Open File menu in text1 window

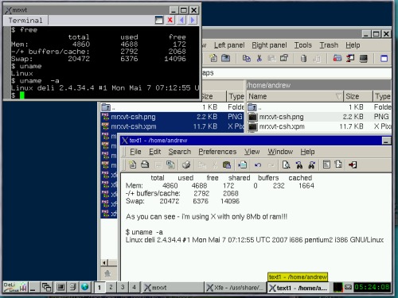tap(135, 152)
